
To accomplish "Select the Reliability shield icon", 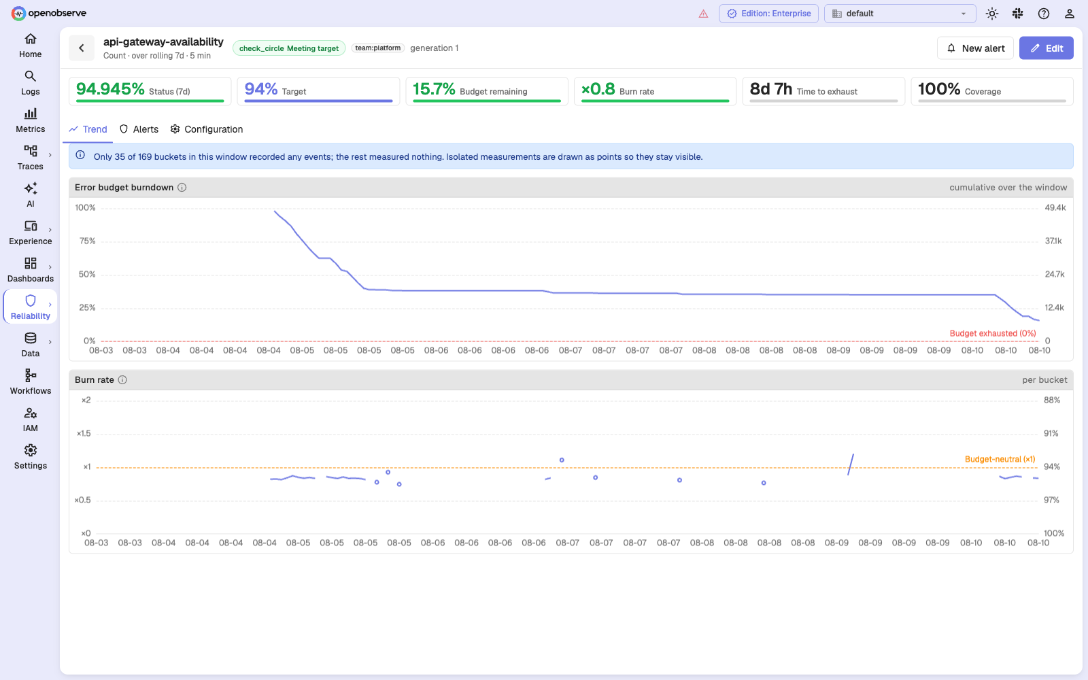I will coord(30,301).
